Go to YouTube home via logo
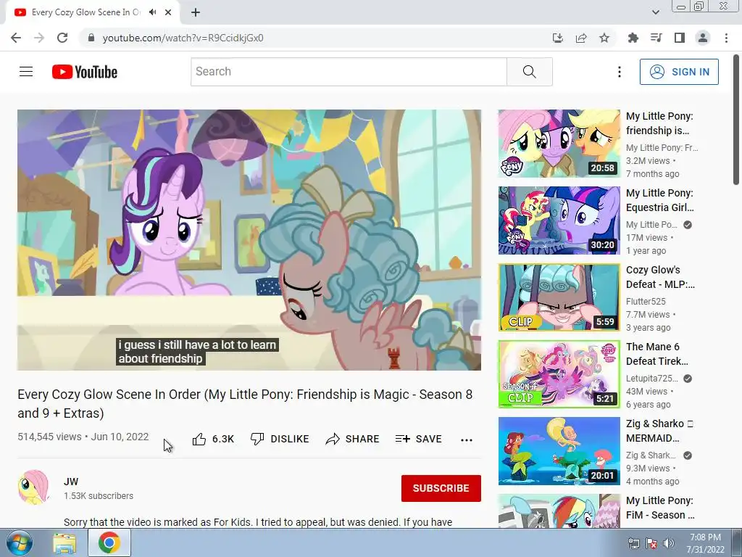This screenshot has width=742, height=557. point(85,72)
